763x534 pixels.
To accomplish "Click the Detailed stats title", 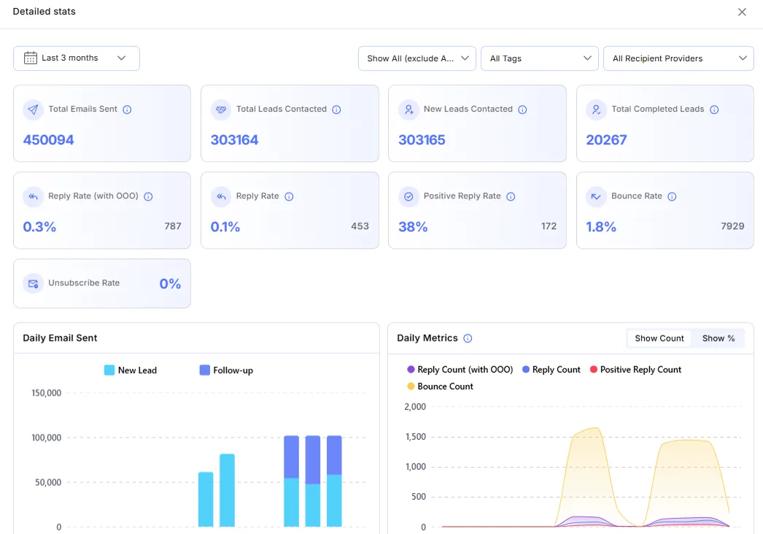I will (44, 12).
